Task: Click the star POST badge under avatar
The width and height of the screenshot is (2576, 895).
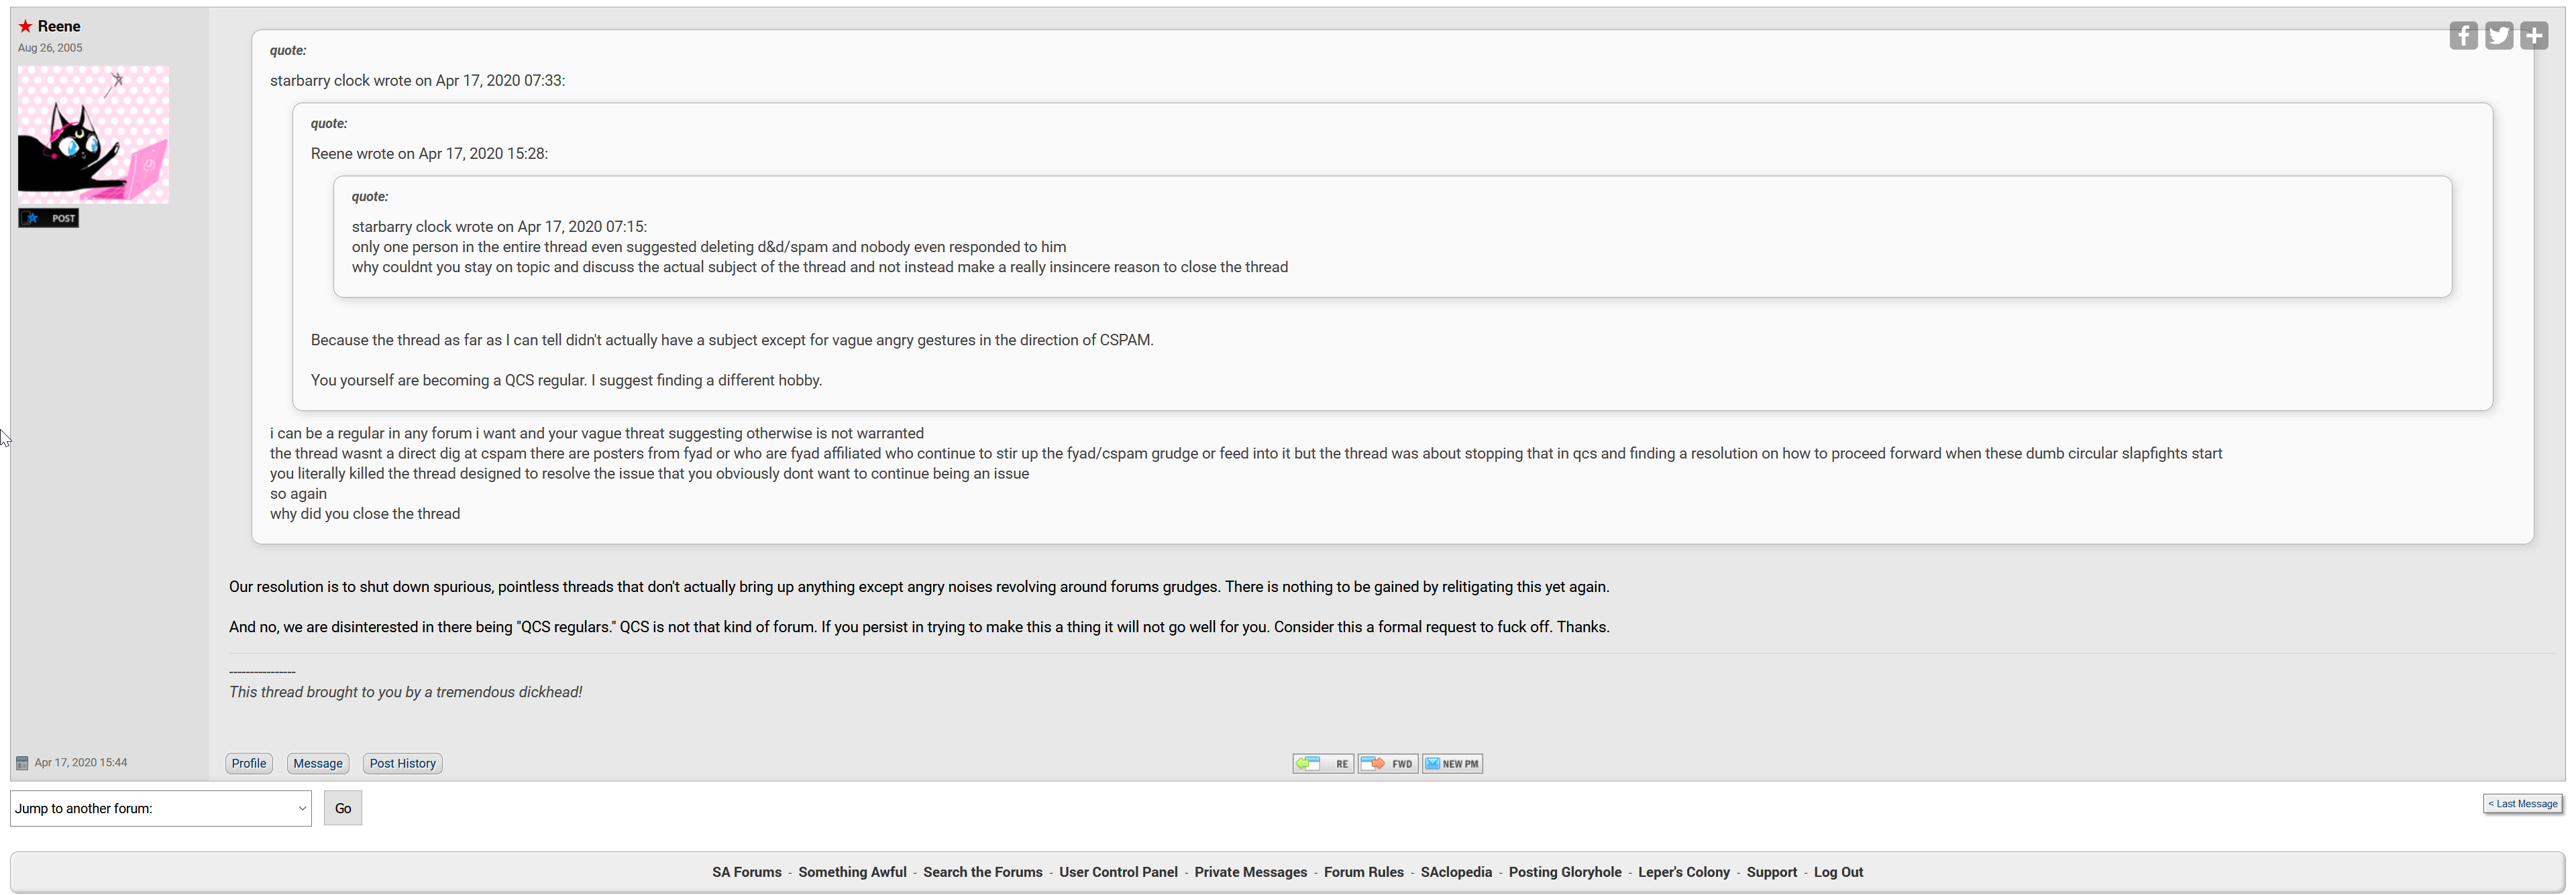Action: [48, 218]
